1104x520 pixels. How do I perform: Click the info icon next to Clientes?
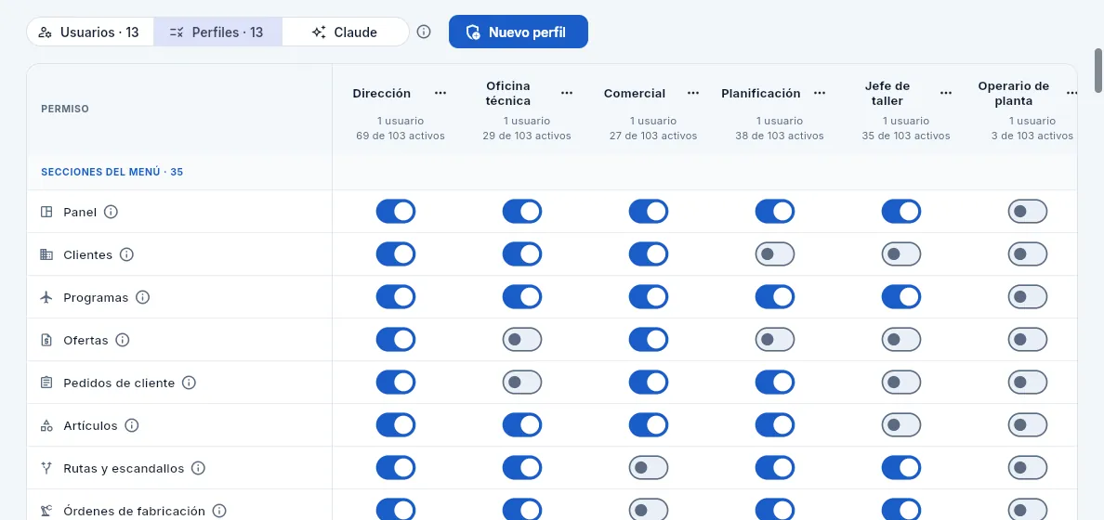pyautogui.click(x=126, y=254)
